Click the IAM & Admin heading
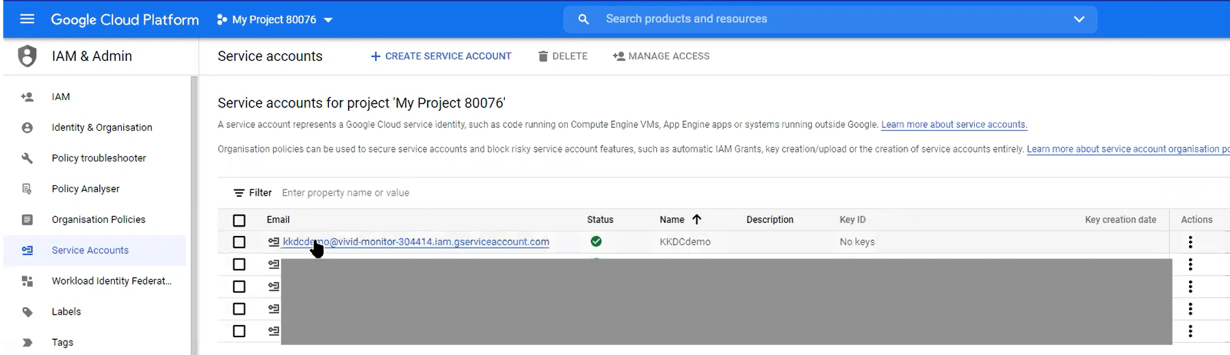This screenshot has width=1230, height=355. (x=92, y=56)
